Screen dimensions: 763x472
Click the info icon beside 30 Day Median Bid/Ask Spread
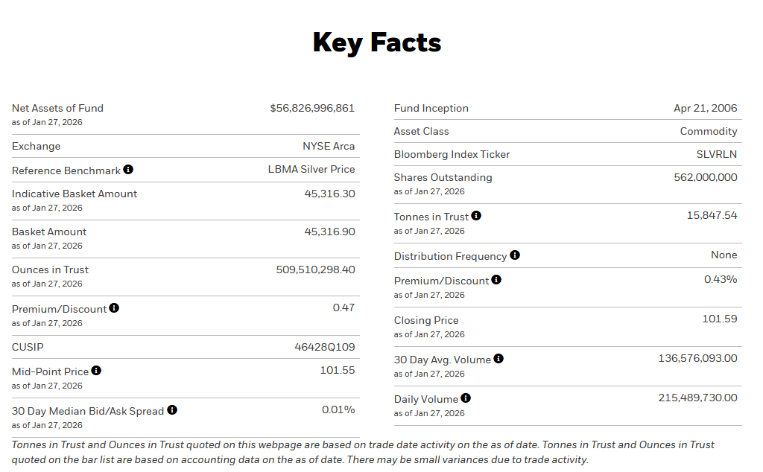pyautogui.click(x=172, y=409)
